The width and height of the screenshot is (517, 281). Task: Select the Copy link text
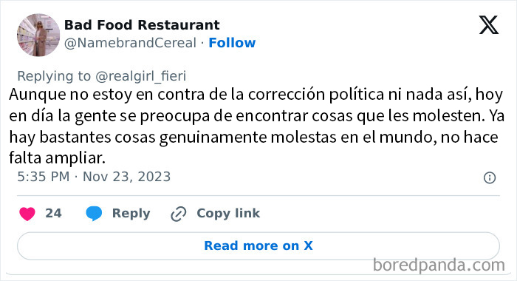tap(228, 214)
